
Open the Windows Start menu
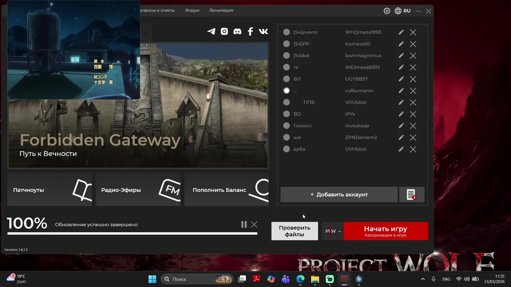click(152, 279)
